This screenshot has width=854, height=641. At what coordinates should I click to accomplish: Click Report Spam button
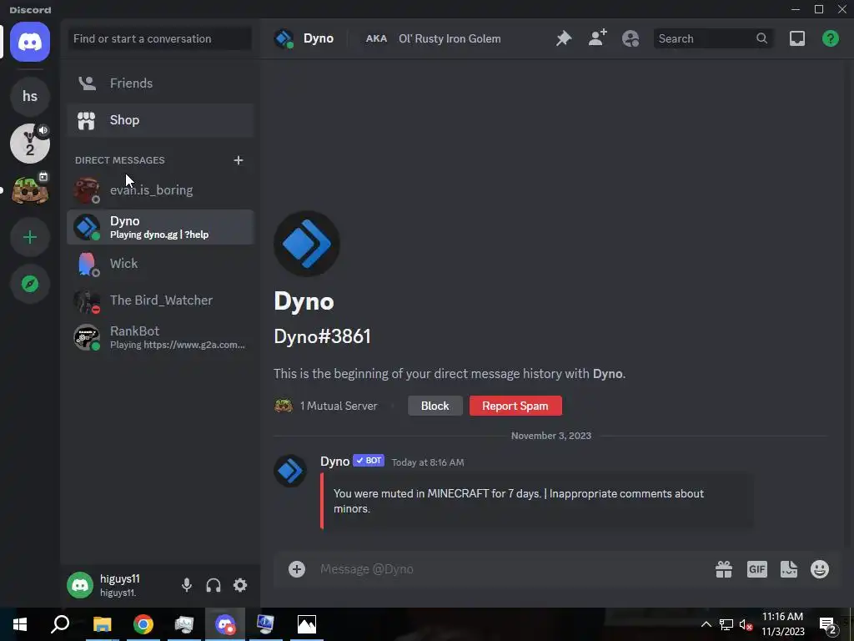pos(515,406)
